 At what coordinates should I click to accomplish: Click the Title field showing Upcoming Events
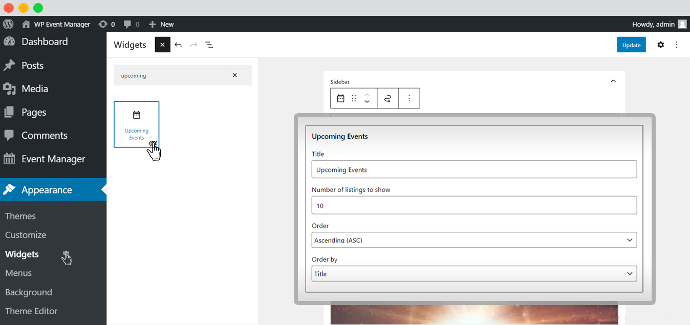click(x=474, y=169)
